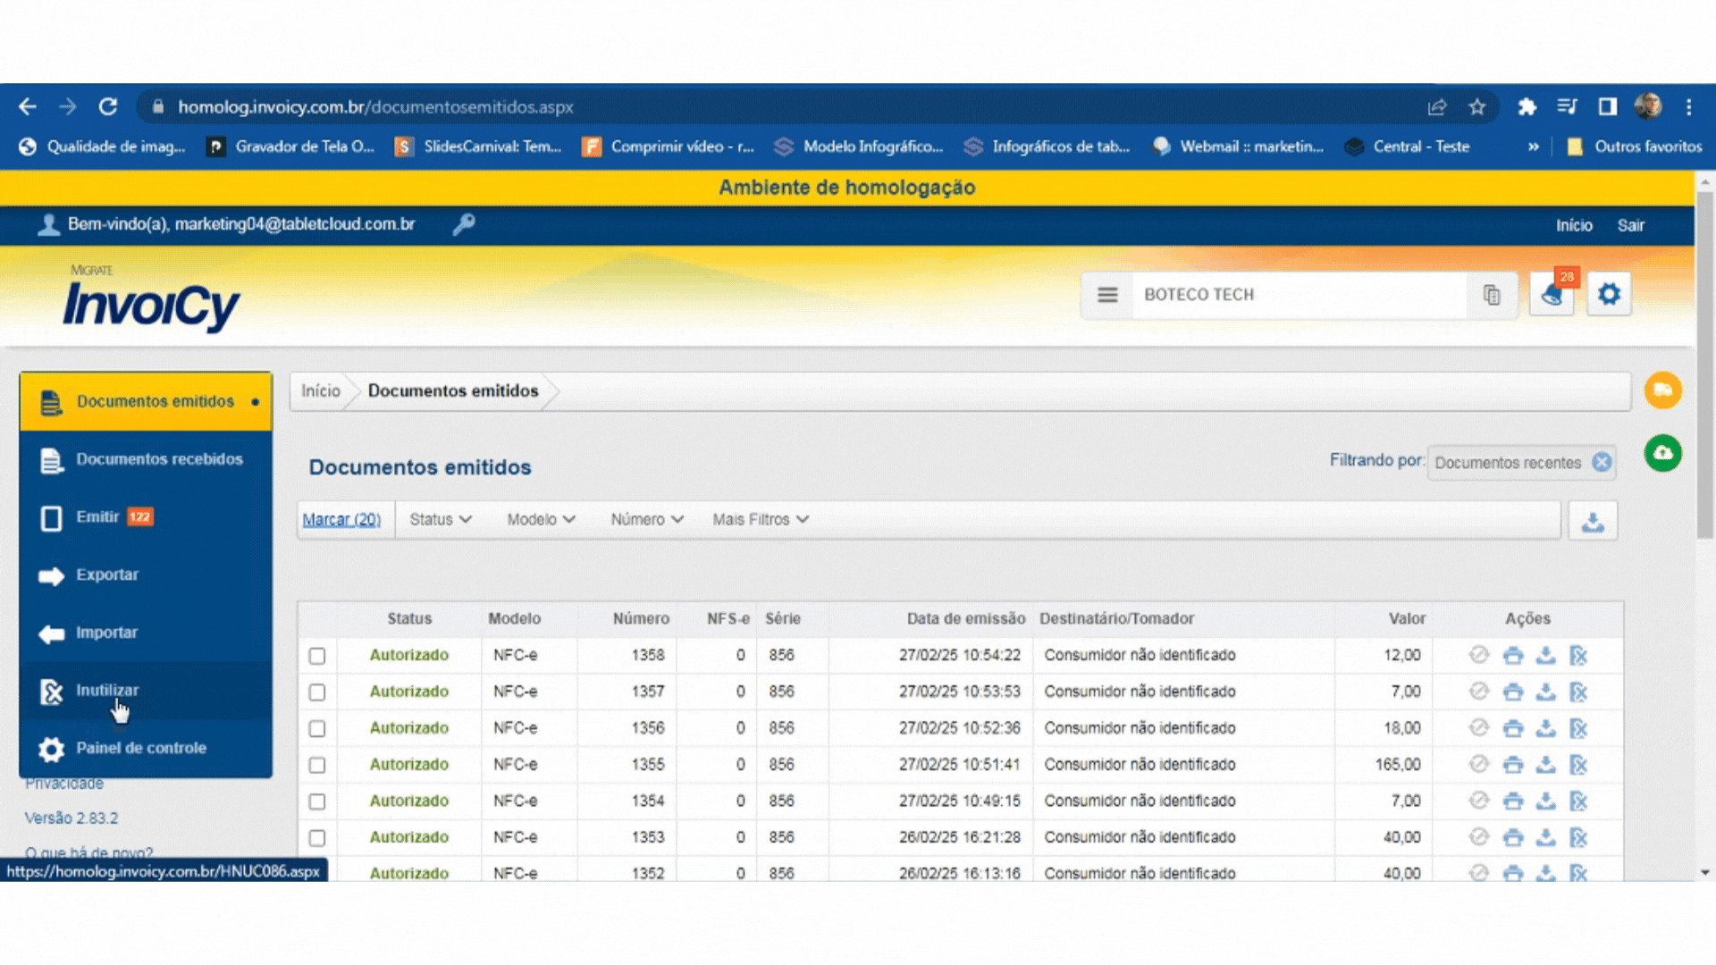Viewport: 1716px width, 965px height.
Task: Select the checkbox for document 1355
Action: tap(317, 766)
